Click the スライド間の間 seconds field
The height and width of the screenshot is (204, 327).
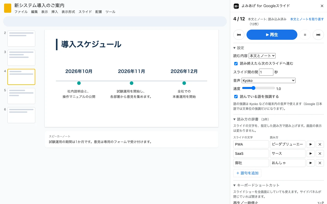(266, 72)
